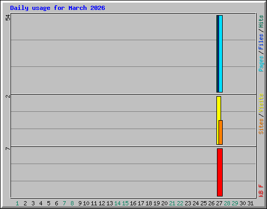Click day 13 on the x-axis
This screenshot has width=267, height=209.
coord(110,203)
